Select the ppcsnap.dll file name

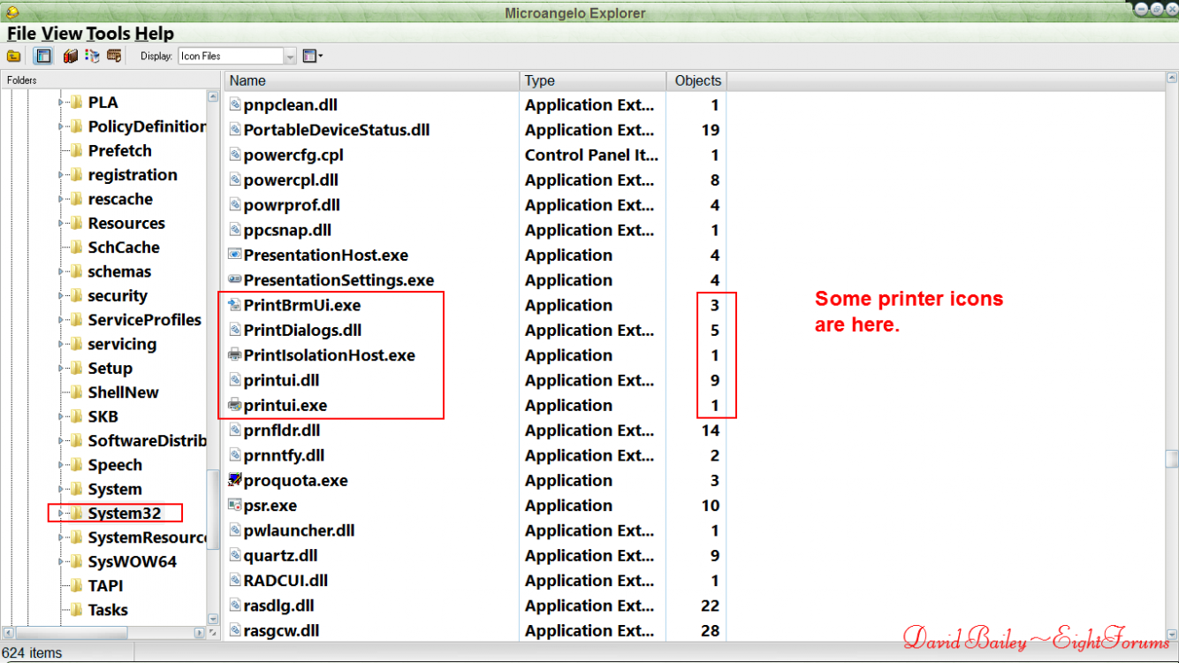point(287,230)
